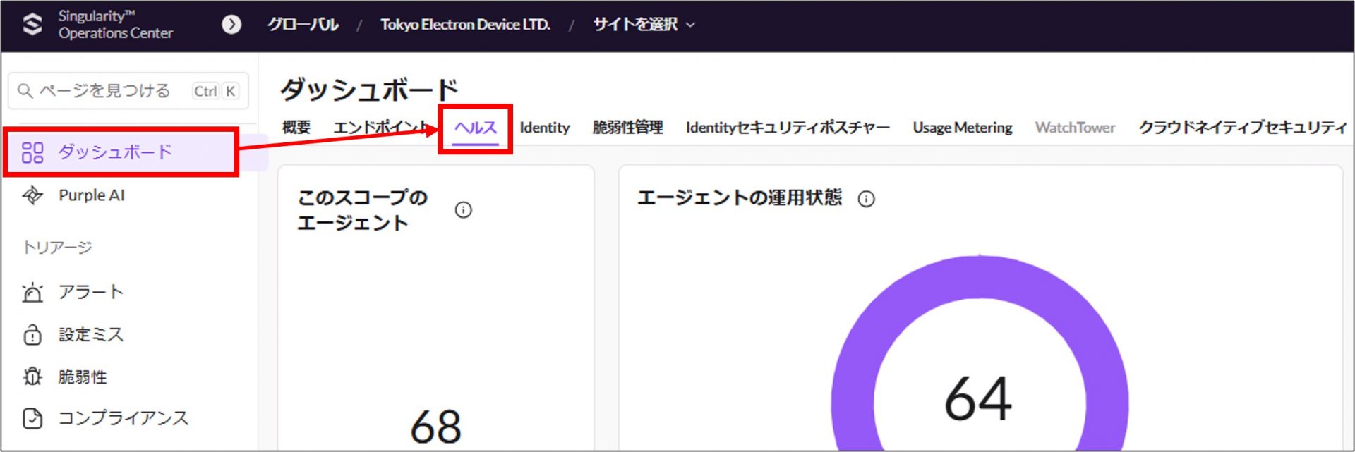Click the Purple AI sparkle icon

pos(32,195)
